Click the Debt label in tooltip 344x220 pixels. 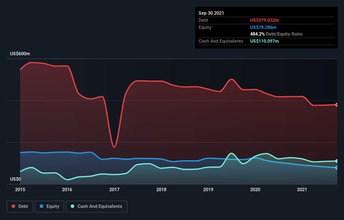(x=203, y=20)
